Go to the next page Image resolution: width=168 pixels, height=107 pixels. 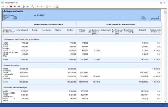15,6
